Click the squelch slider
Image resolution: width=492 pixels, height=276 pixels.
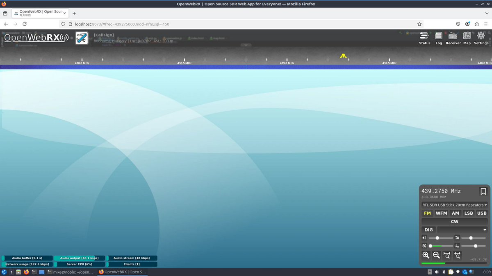pos(440,246)
